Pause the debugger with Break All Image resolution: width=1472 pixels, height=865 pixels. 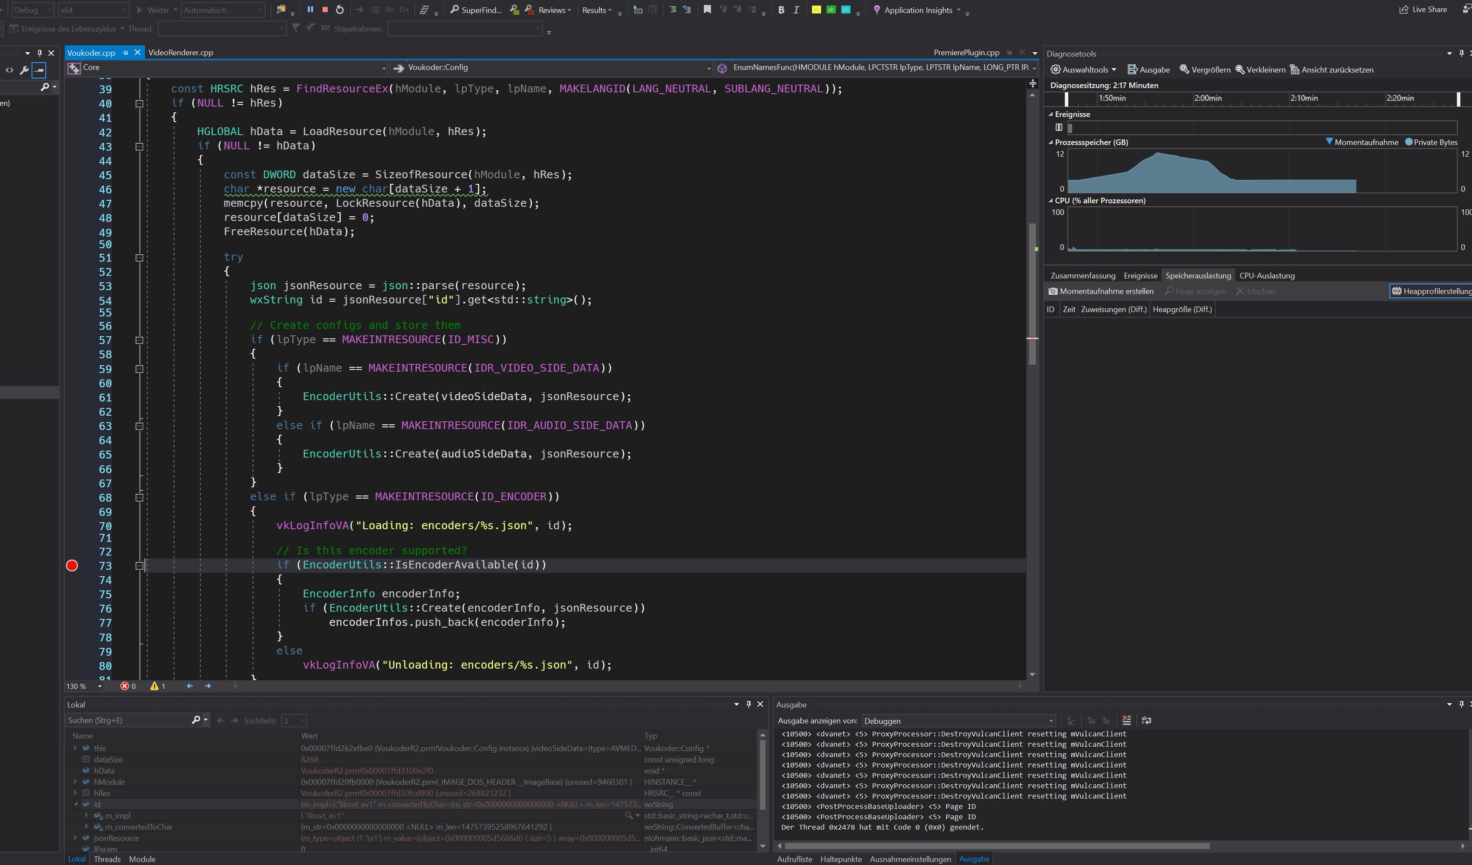pos(310,9)
